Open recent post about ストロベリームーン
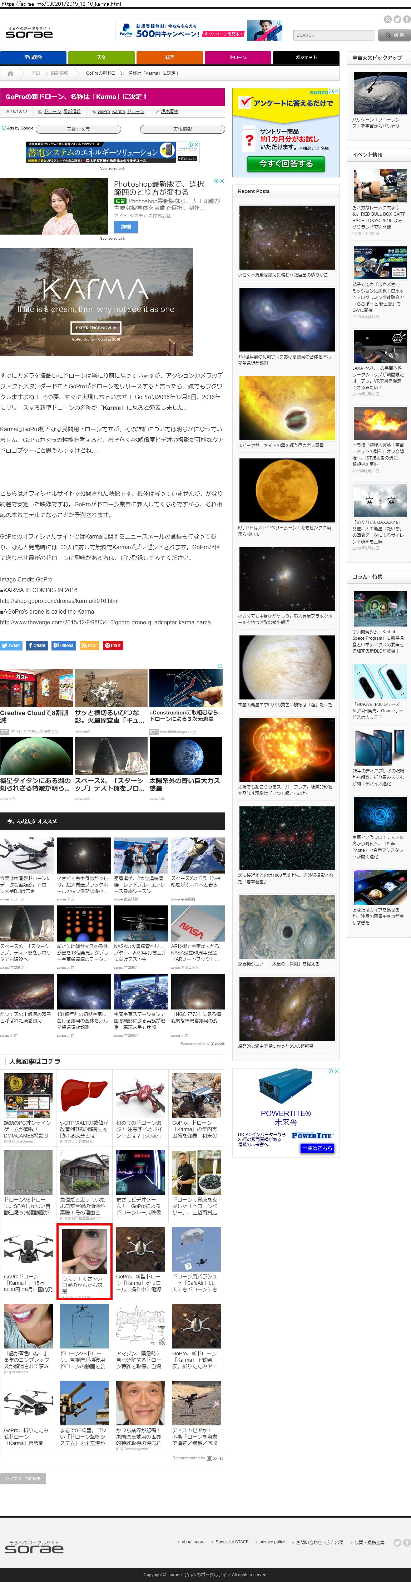Screen dimensions: 411x1582 (287, 497)
